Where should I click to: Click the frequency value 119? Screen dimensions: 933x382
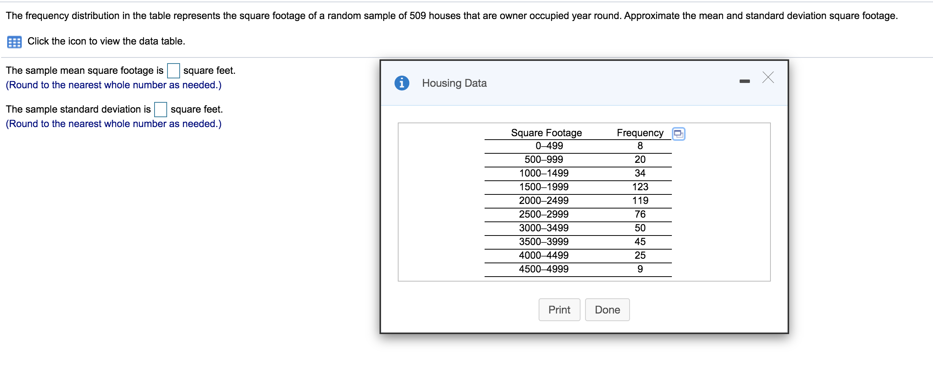pos(640,201)
